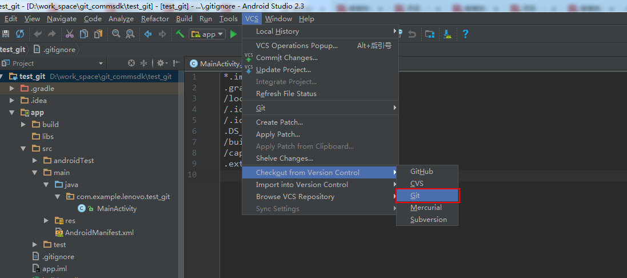
Task: Click Scroll from Source target icon
Action: [x=131, y=63]
